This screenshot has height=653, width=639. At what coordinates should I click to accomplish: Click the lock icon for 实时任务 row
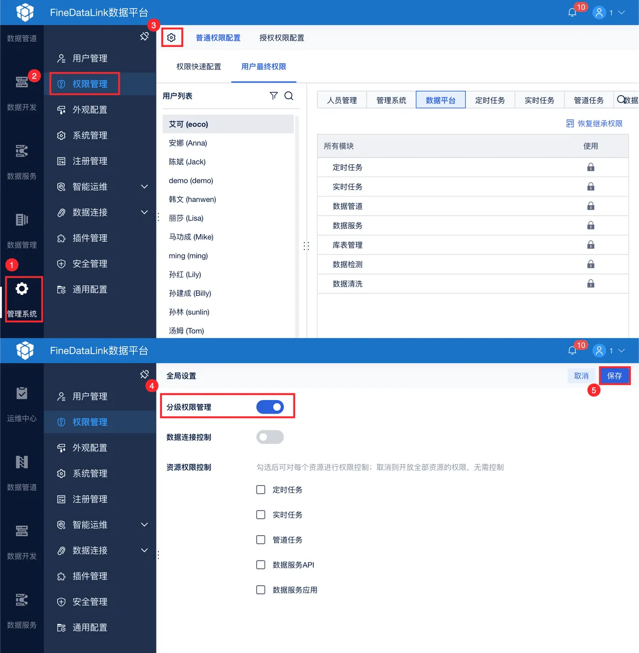click(x=591, y=187)
